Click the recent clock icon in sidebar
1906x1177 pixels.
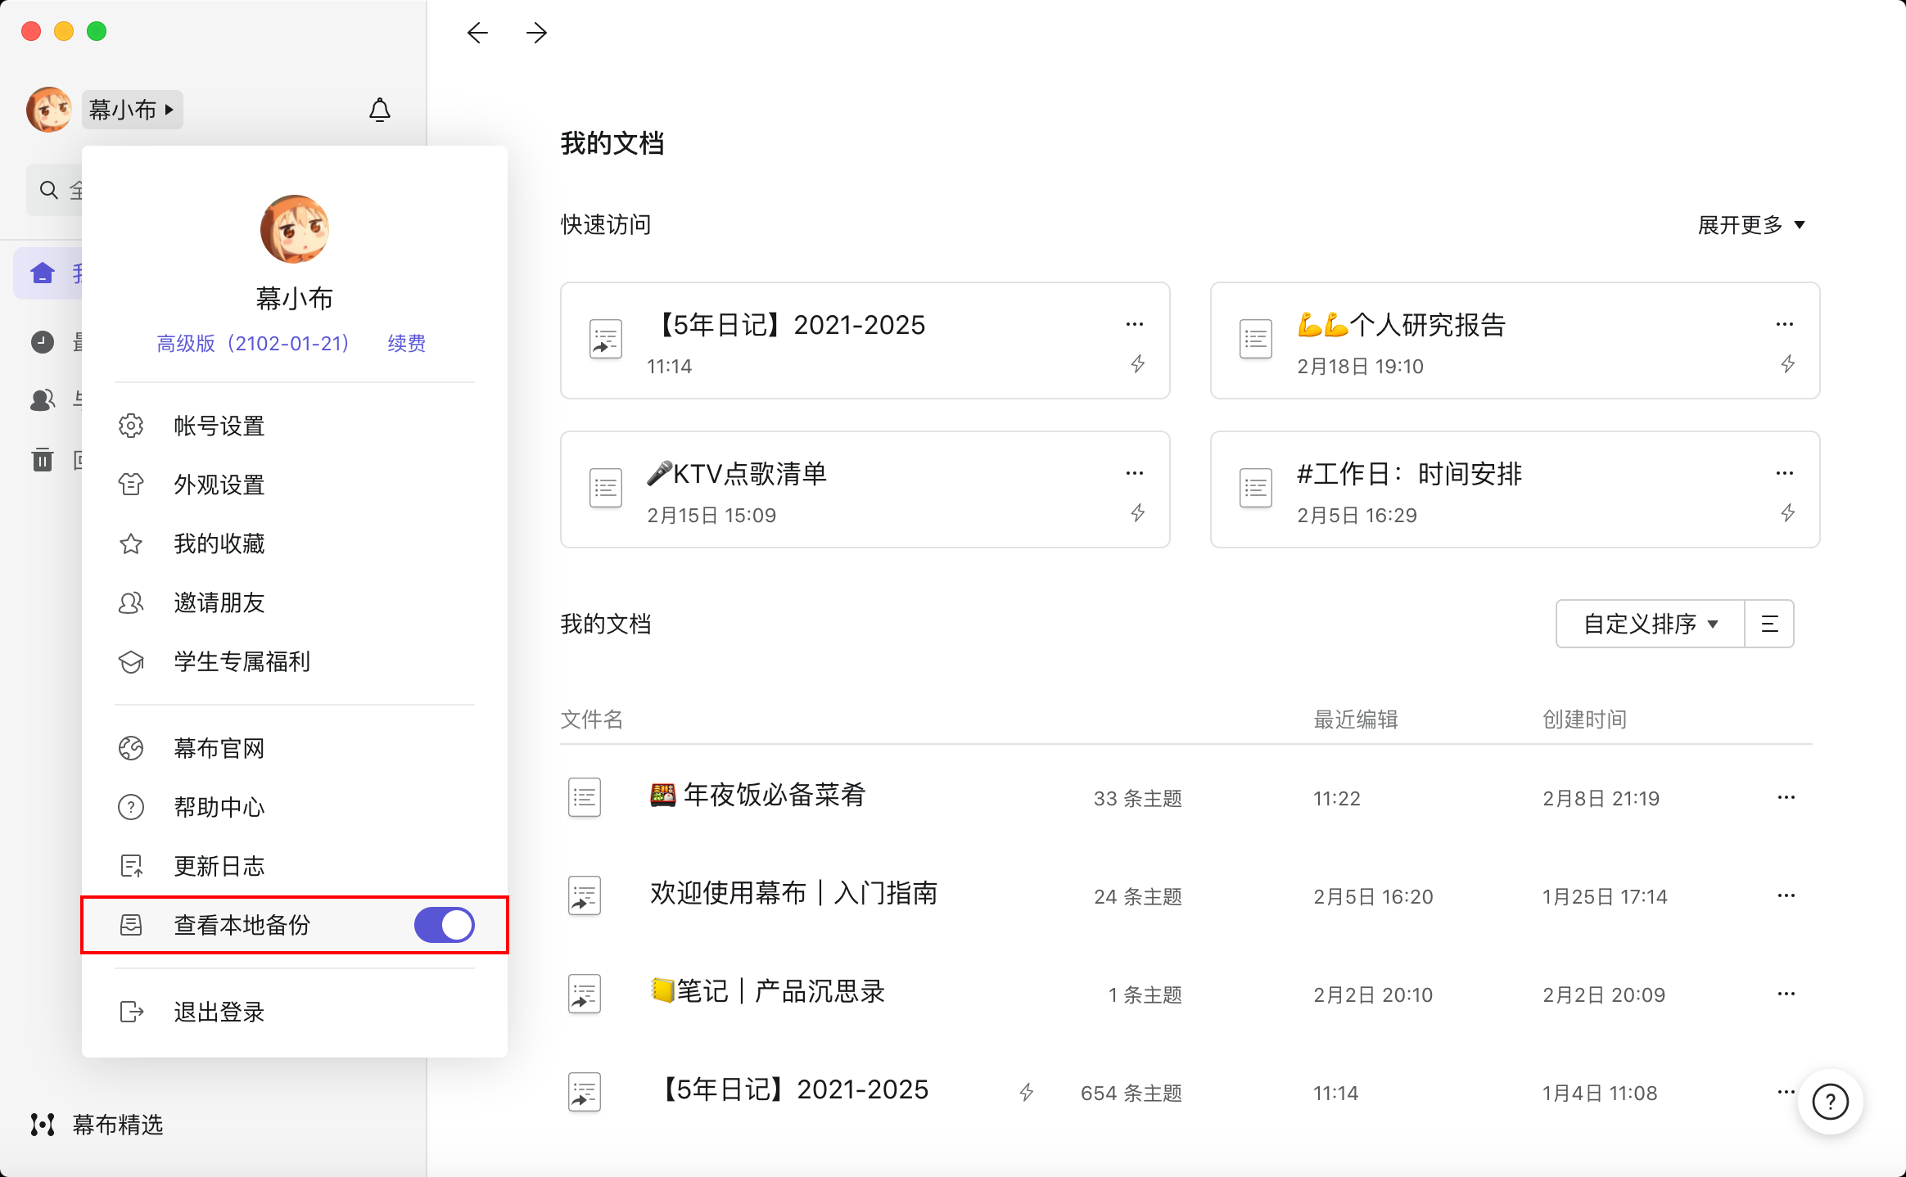point(43,342)
